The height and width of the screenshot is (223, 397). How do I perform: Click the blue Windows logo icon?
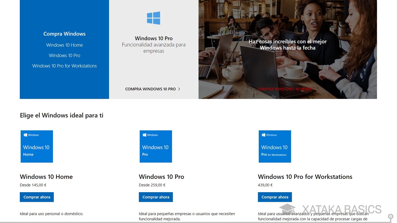tap(153, 18)
